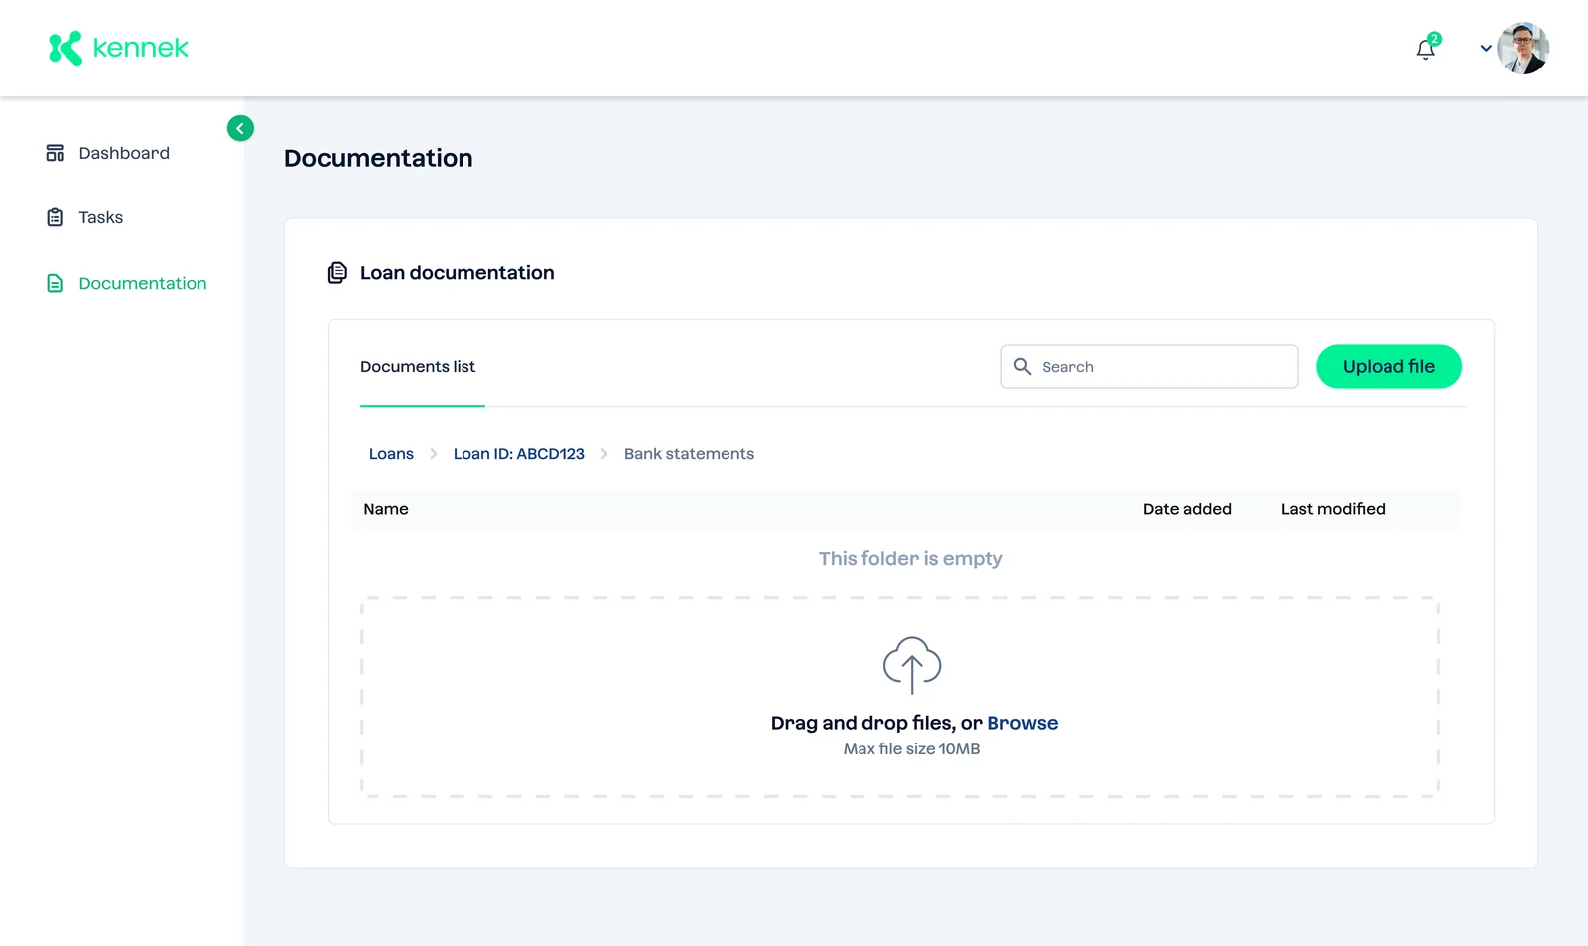The height and width of the screenshot is (946, 1588).
Task: Sort by Name column header
Action: [386, 509]
